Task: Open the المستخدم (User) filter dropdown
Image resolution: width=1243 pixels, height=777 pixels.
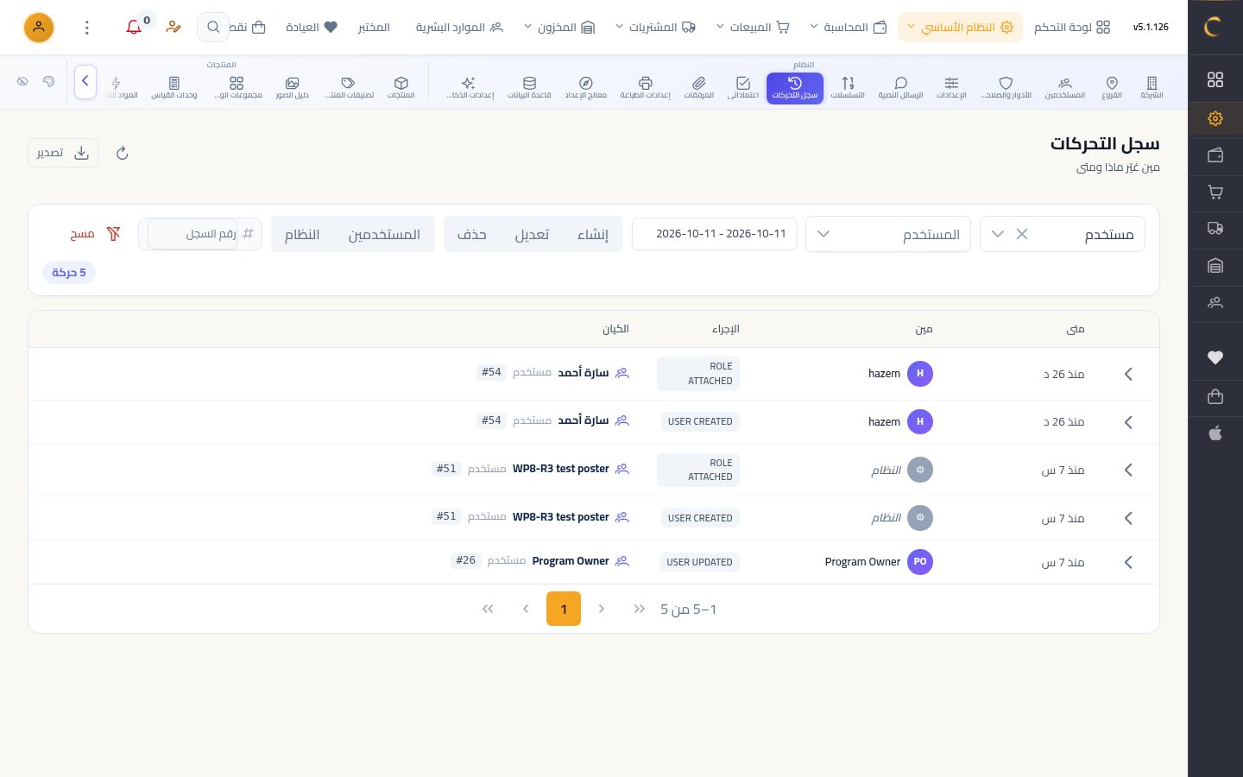Action: click(888, 234)
